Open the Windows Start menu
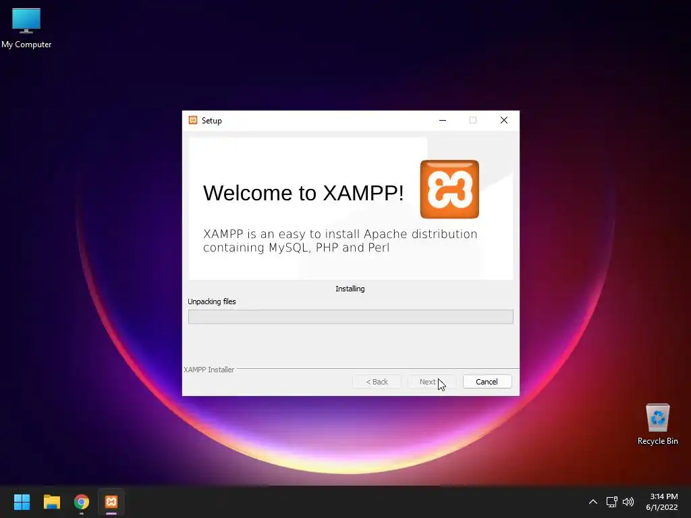 (x=22, y=502)
